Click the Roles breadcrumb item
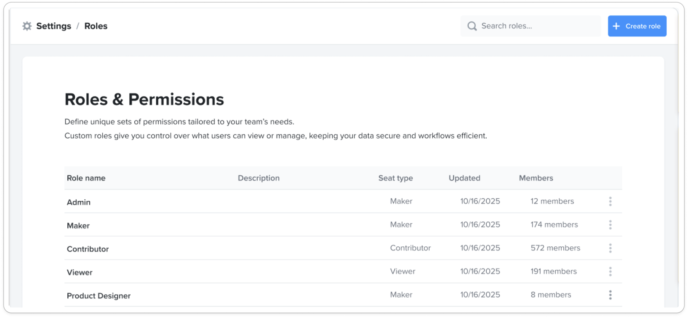Viewport: 688px width, 318px height. (x=96, y=26)
